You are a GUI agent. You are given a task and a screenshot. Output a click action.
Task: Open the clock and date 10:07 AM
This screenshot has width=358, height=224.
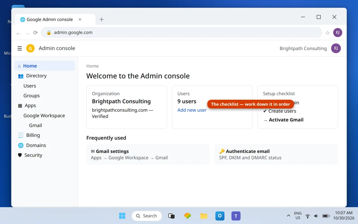coord(344,216)
